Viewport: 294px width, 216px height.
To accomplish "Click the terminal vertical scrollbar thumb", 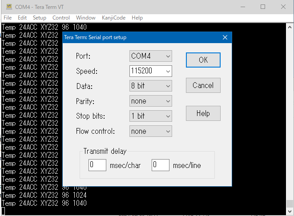I will (x=290, y=204).
